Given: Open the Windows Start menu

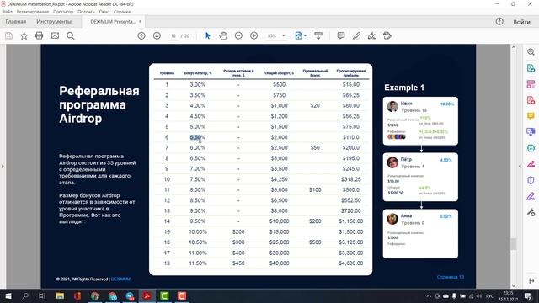Looking at the screenshot, I should tap(8, 295).
